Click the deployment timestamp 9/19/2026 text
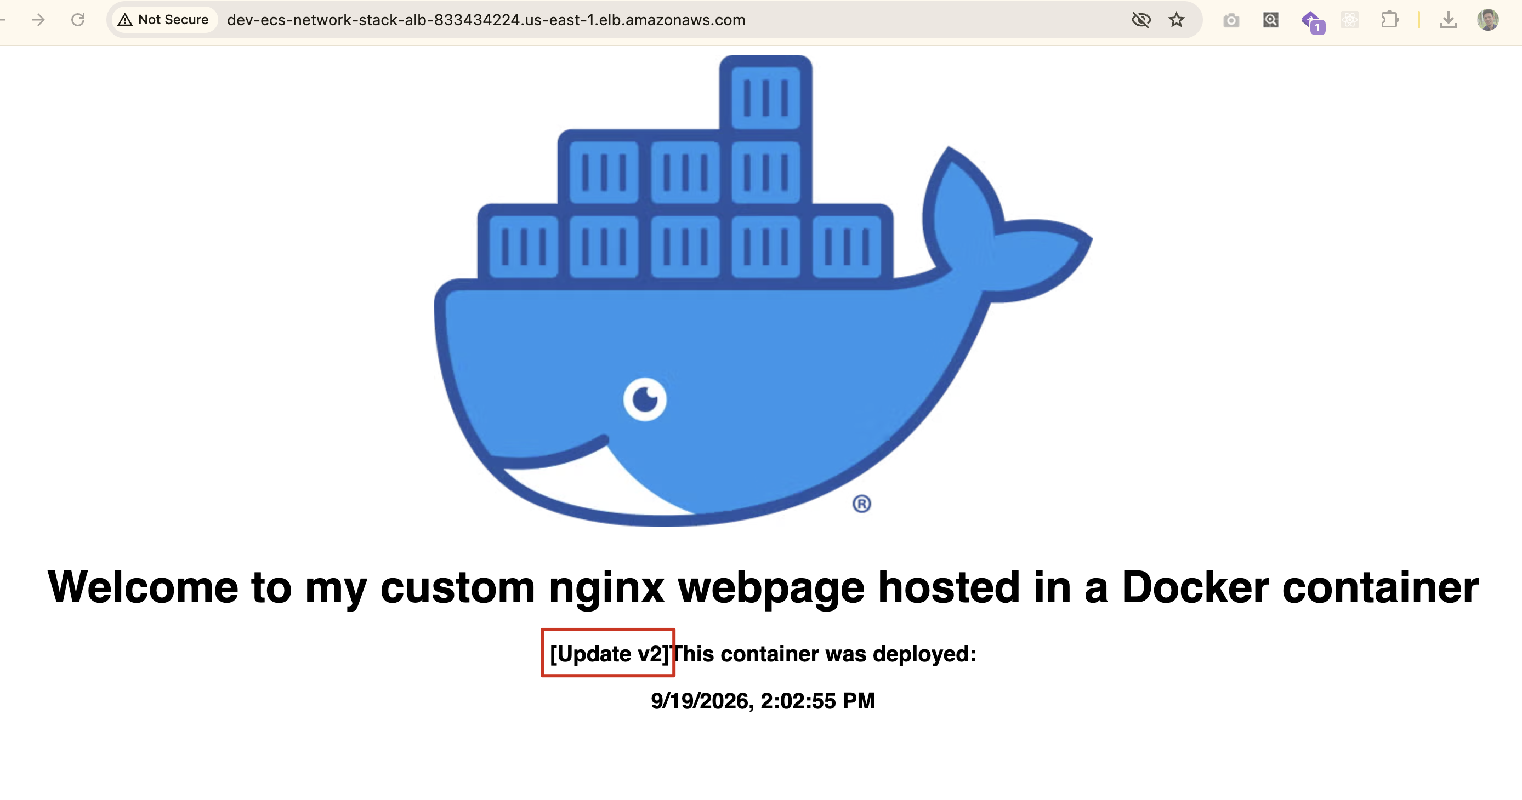1522x800 pixels. 762,701
